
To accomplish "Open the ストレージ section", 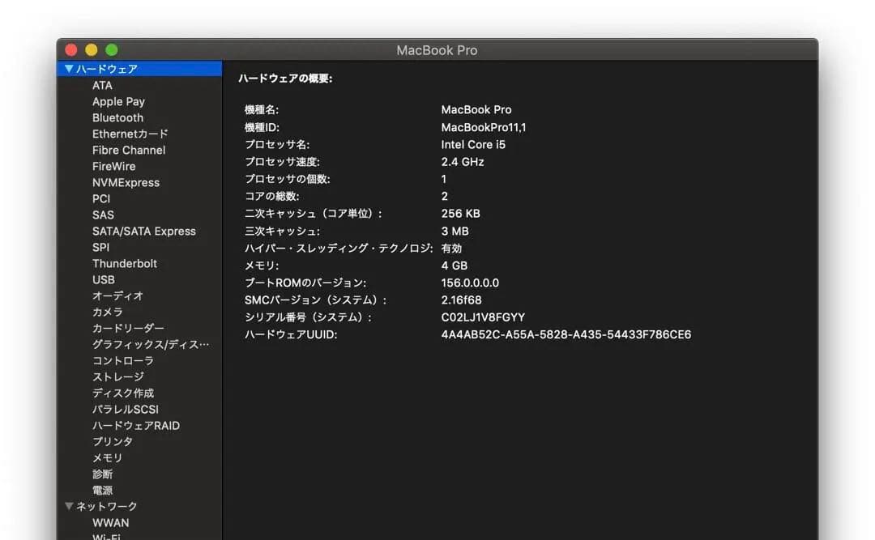I will pyautogui.click(x=120, y=376).
